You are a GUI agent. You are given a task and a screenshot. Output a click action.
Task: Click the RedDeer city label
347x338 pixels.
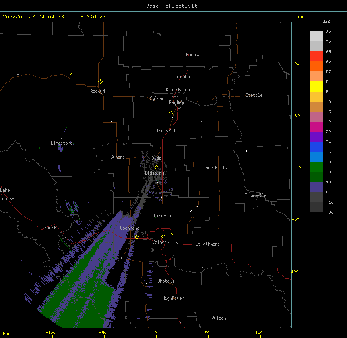click(177, 102)
